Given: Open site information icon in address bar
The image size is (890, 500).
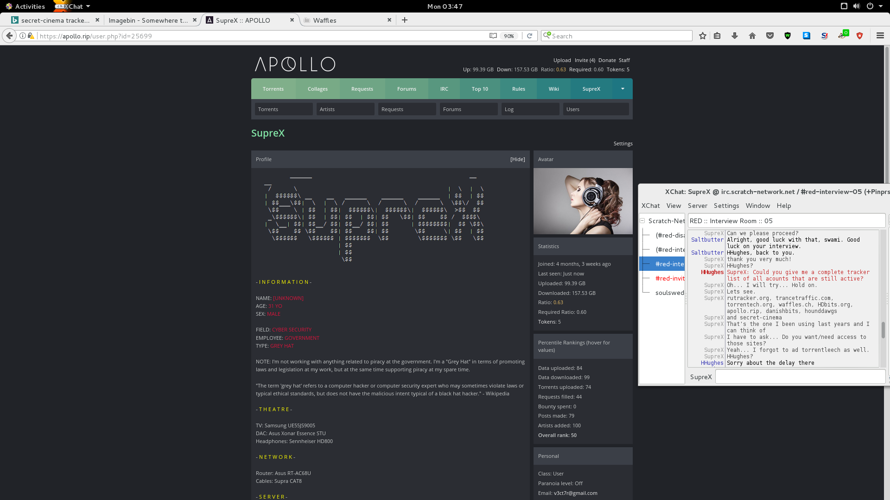Looking at the screenshot, I should 22,36.
